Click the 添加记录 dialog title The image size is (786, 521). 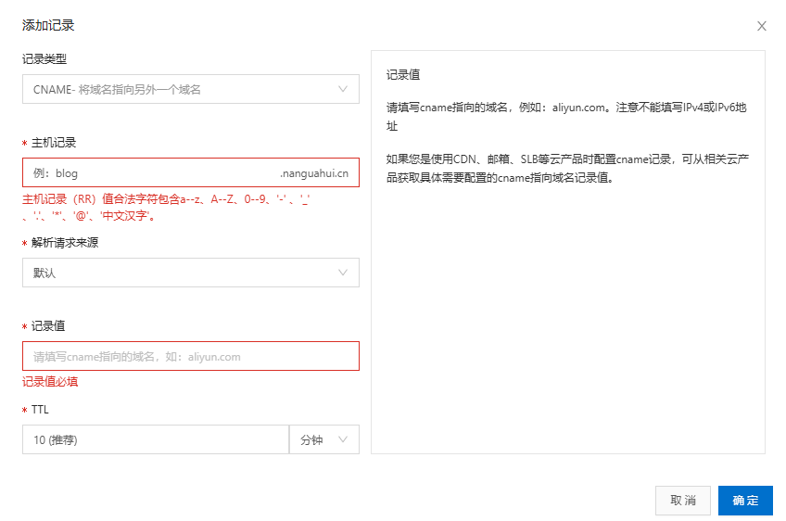pos(48,25)
